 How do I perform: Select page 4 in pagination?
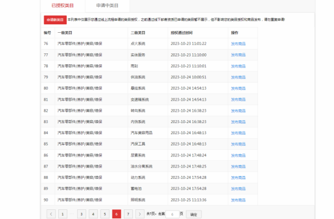click(x=93, y=214)
